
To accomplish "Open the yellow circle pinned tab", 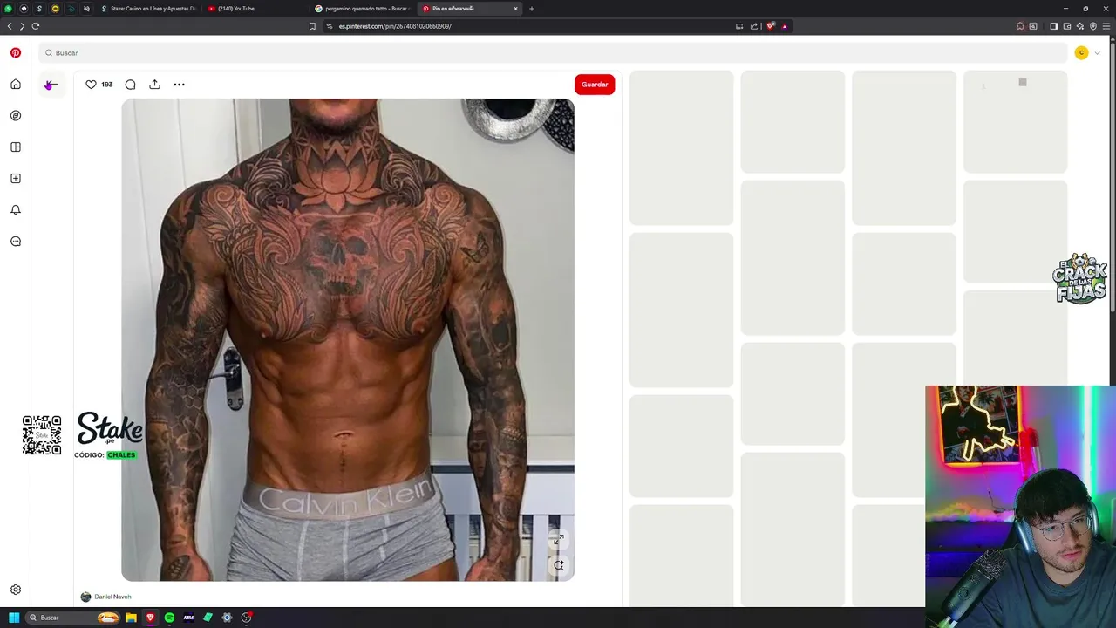I will point(55,9).
